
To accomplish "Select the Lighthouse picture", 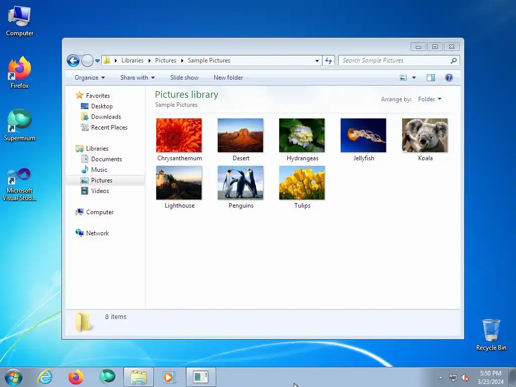I will 179,187.
